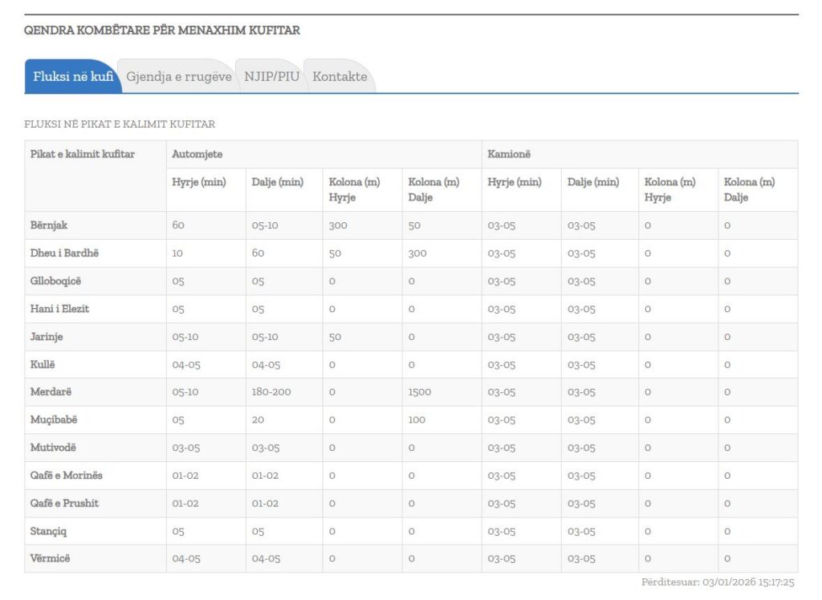Image resolution: width=822 pixels, height=600 pixels.
Task: Click the Qafë e Morinës row label
Action: [x=67, y=476]
